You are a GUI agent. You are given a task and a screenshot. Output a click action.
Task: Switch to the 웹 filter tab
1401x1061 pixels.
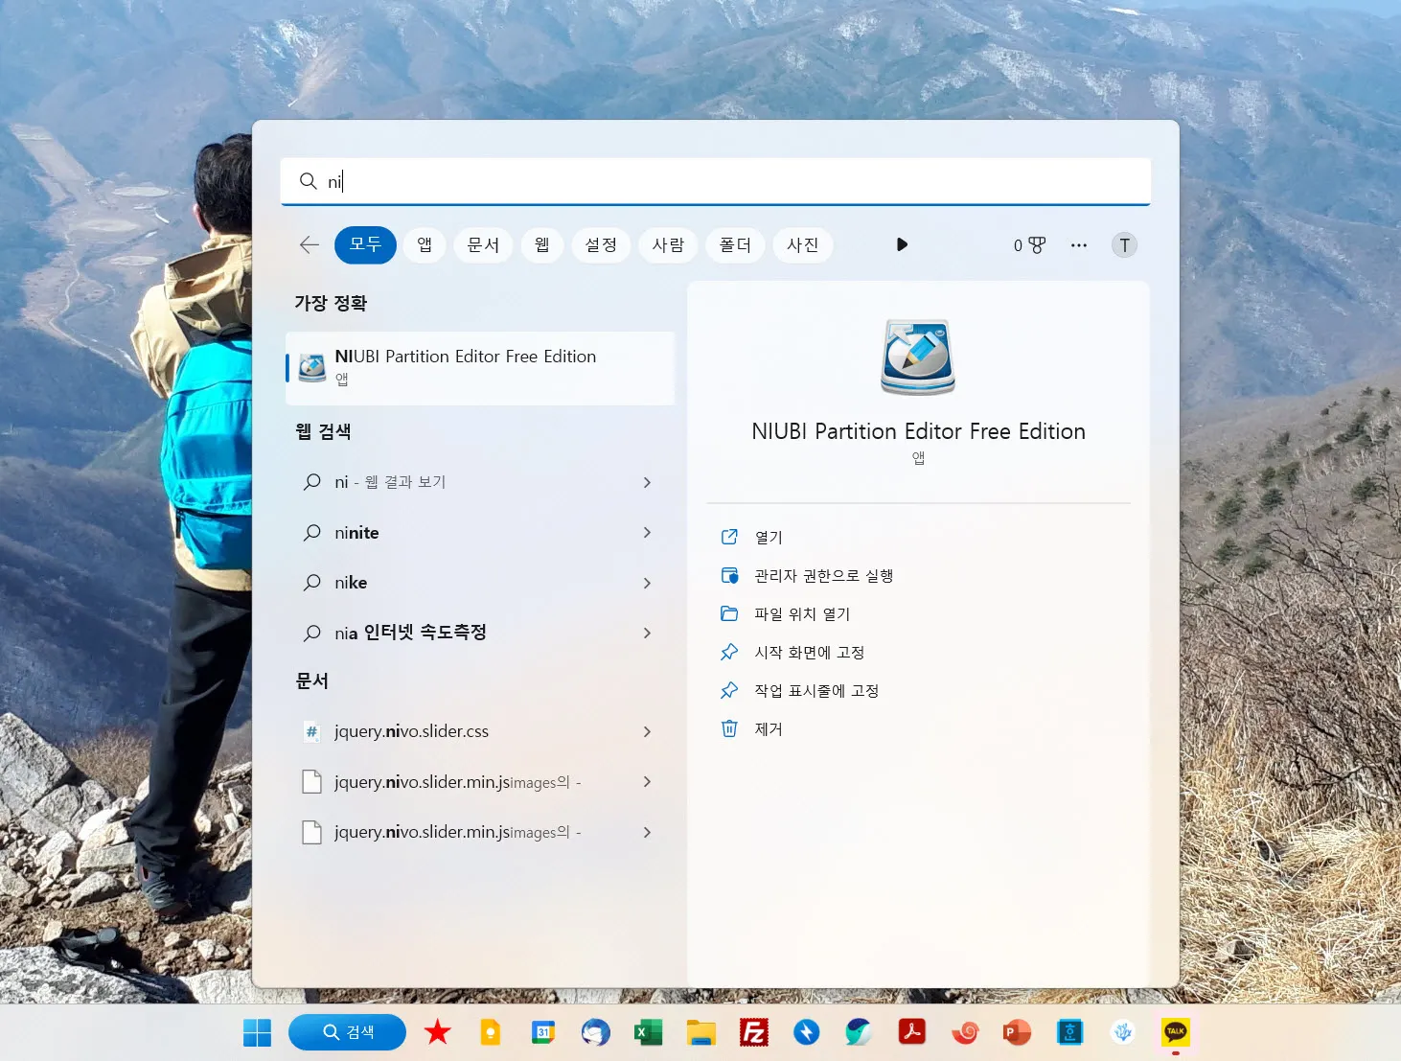click(x=542, y=245)
